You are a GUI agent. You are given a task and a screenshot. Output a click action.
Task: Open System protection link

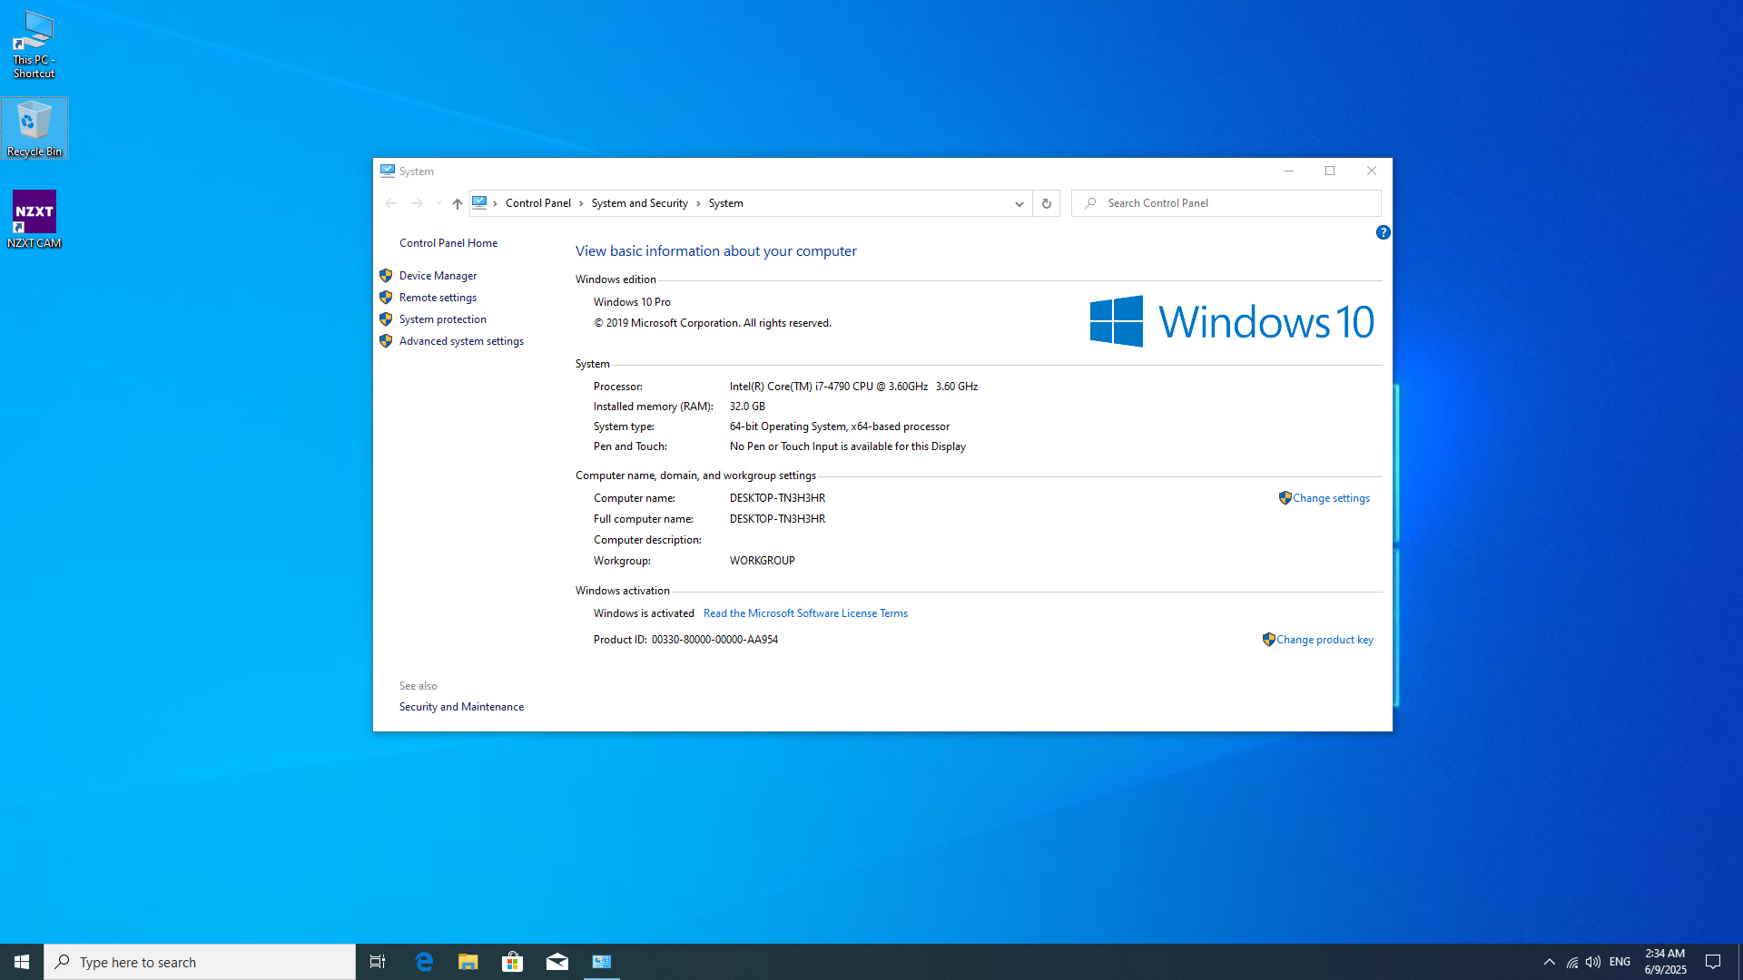[x=442, y=319]
